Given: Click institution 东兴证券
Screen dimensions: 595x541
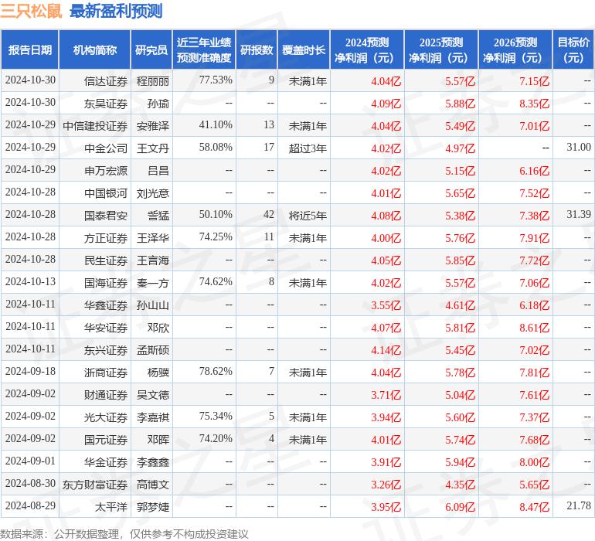Looking at the screenshot, I should tap(106, 349).
